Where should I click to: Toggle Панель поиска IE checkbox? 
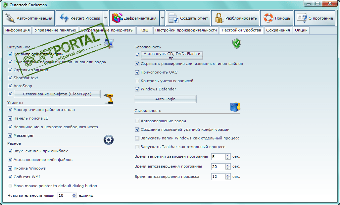coord(10,118)
